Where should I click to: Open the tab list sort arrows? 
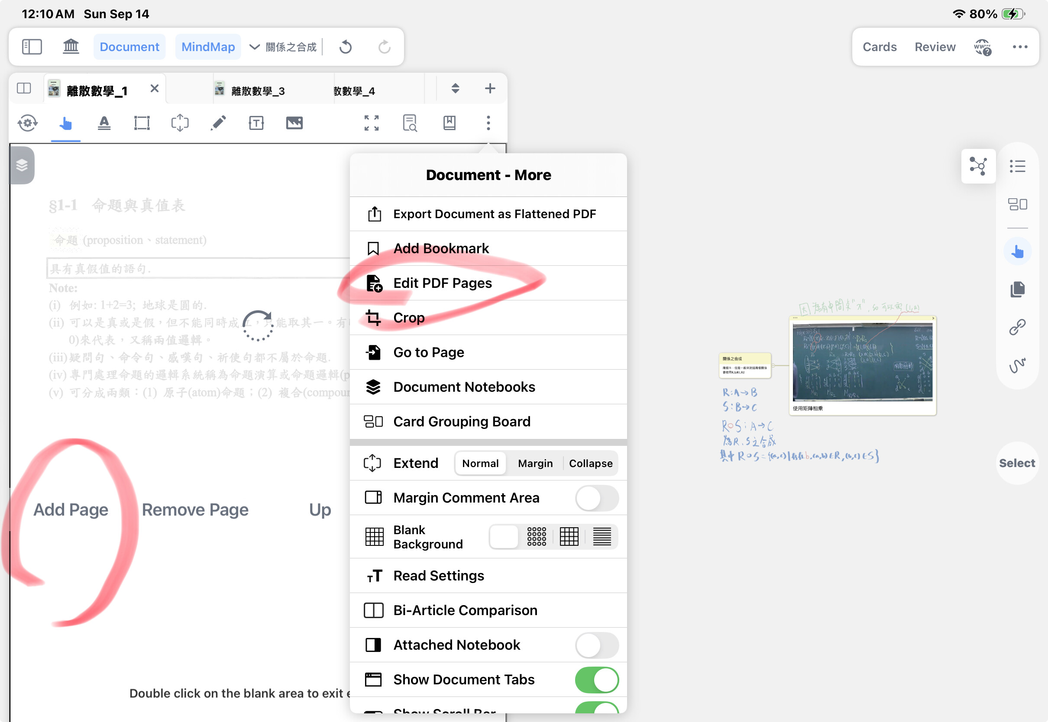pyautogui.click(x=455, y=88)
